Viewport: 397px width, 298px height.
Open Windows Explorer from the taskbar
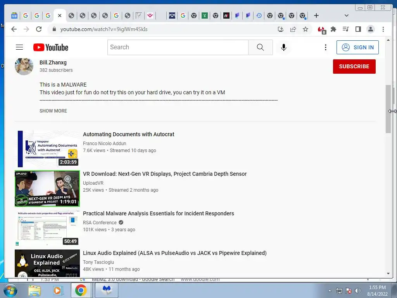[34, 291]
